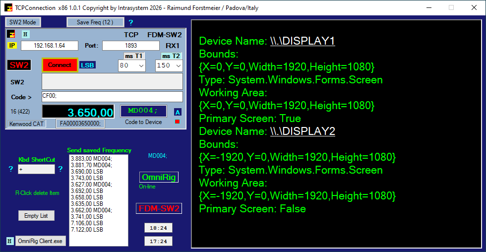Click the question mark left of Kbd ShortCut field
Image resolution: width=486 pixels, height=252 pixels.
click(11, 169)
